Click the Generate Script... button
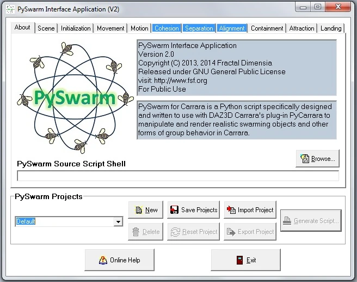The image size is (357, 282). click(311, 220)
